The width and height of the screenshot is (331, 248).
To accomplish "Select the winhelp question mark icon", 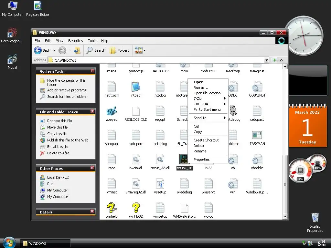I will pos(111,208).
